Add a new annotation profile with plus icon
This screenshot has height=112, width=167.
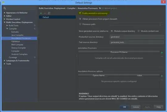point(41,13)
